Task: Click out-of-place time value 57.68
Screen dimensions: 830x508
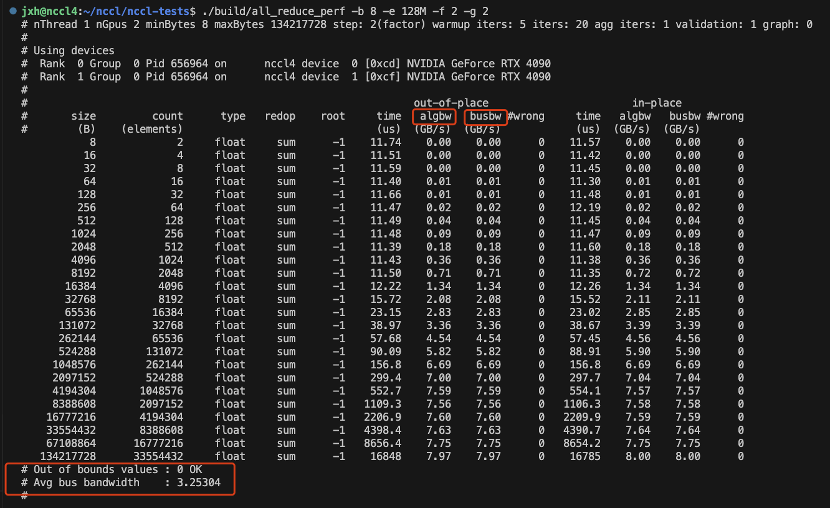Action: point(386,338)
